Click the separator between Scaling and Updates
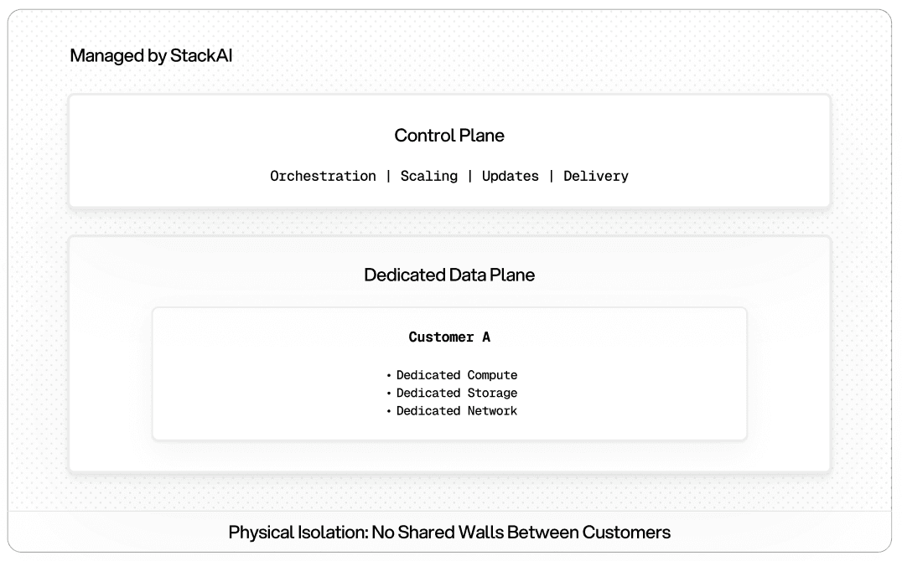The width and height of the screenshot is (902, 561). (470, 176)
